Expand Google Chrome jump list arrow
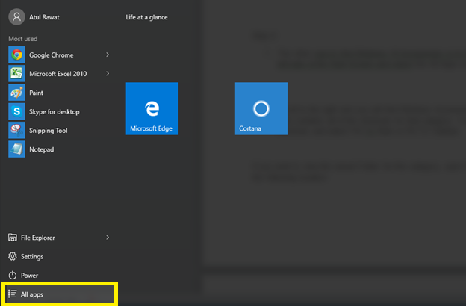Screen dimensions: 466x307 pos(108,55)
